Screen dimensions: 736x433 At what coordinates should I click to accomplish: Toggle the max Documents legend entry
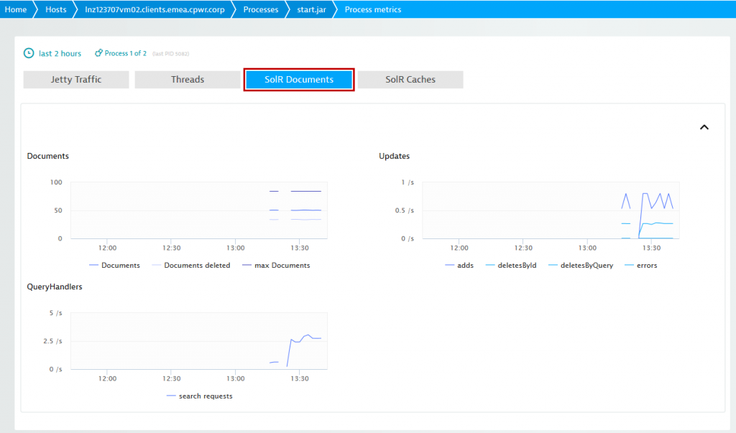(x=276, y=265)
